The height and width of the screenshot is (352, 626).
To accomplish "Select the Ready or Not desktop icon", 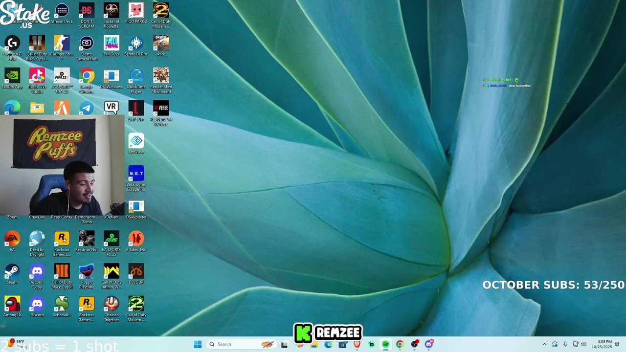I will pos(87,242).
